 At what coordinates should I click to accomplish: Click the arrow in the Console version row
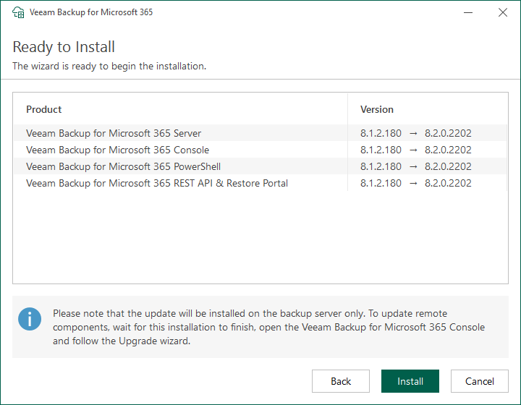(412, 150)
